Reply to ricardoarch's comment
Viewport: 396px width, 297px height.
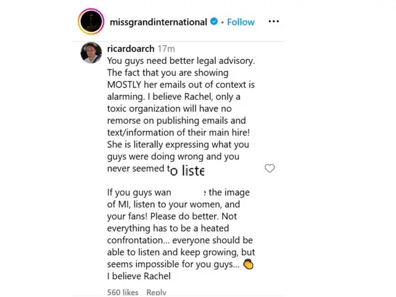(157, 292)
